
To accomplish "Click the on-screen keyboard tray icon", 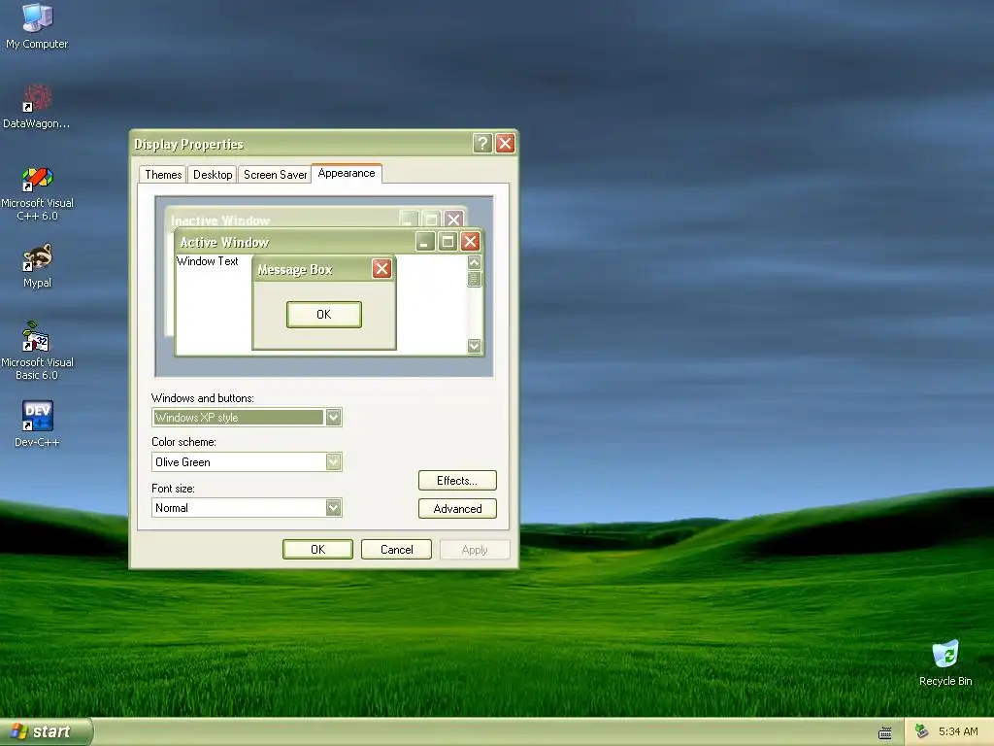I will pyautogui.click(x=885, y=732).
